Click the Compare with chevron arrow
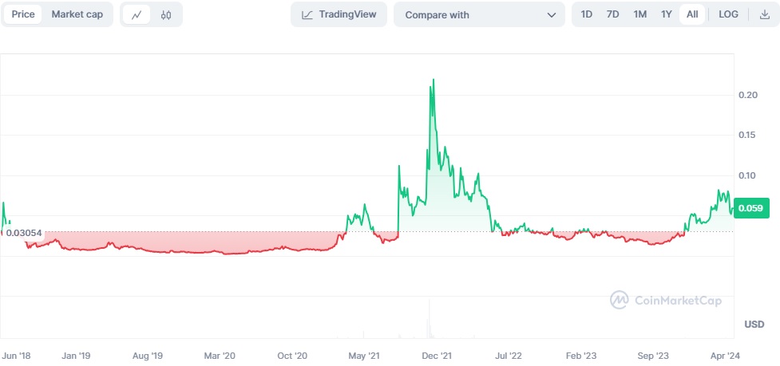 coord(551,15)
